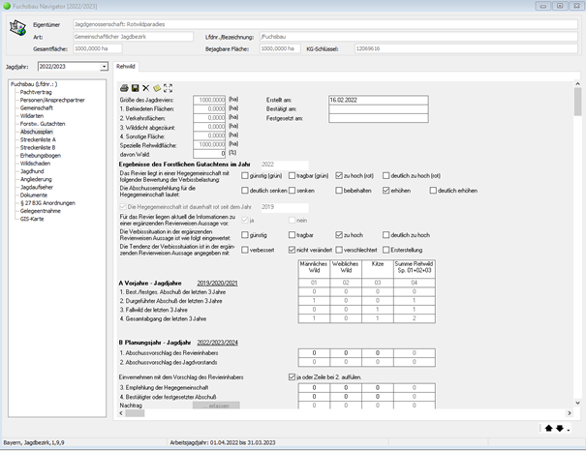The width and height of the screenshot is (586, 451).
Task: Click the down arrow navigation icon
Action: click(x=561, y=428)
